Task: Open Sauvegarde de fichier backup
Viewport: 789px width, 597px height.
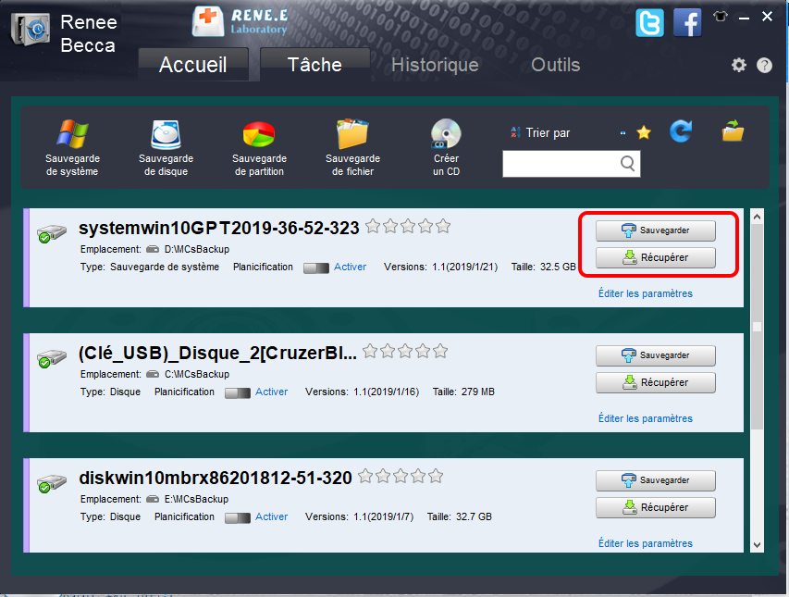Action: (x=352, y=147)
